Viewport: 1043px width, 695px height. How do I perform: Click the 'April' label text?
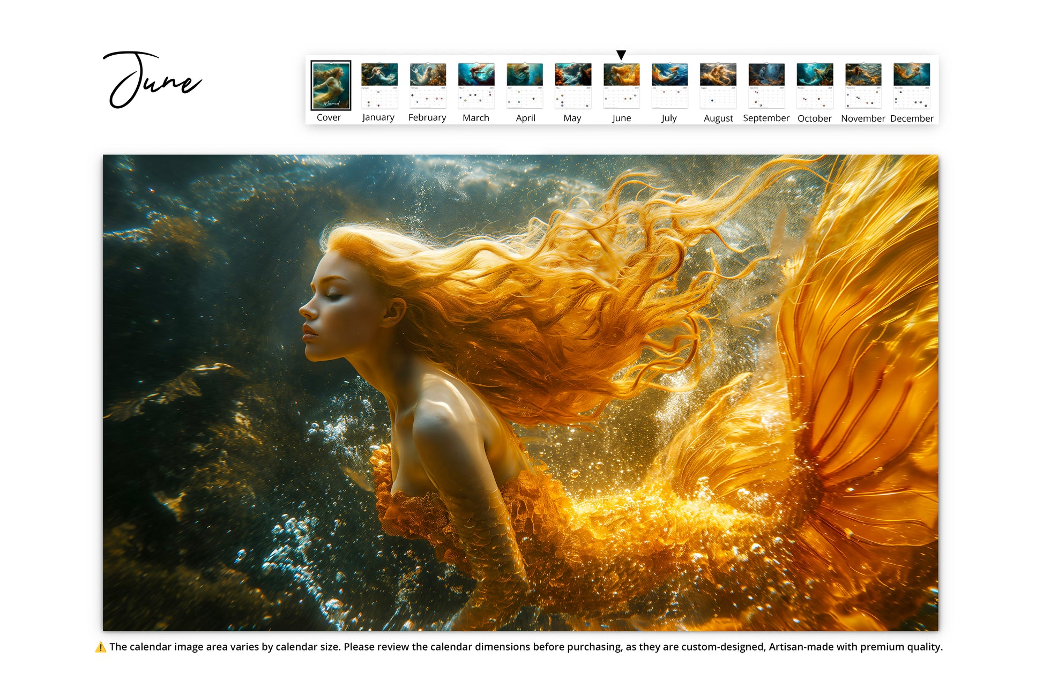coord(525,118)
